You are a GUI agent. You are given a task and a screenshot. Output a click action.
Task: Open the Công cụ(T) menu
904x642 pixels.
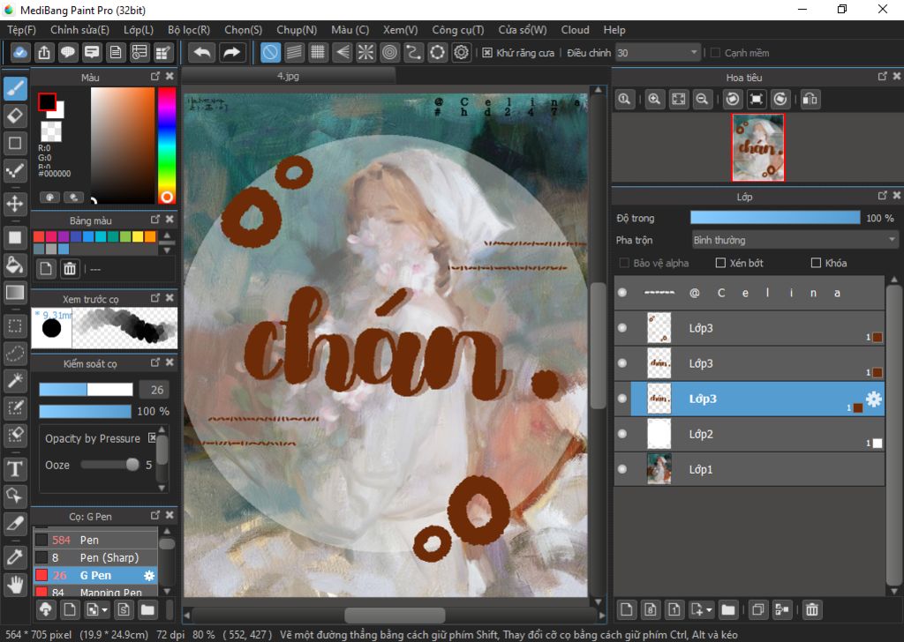458,30
